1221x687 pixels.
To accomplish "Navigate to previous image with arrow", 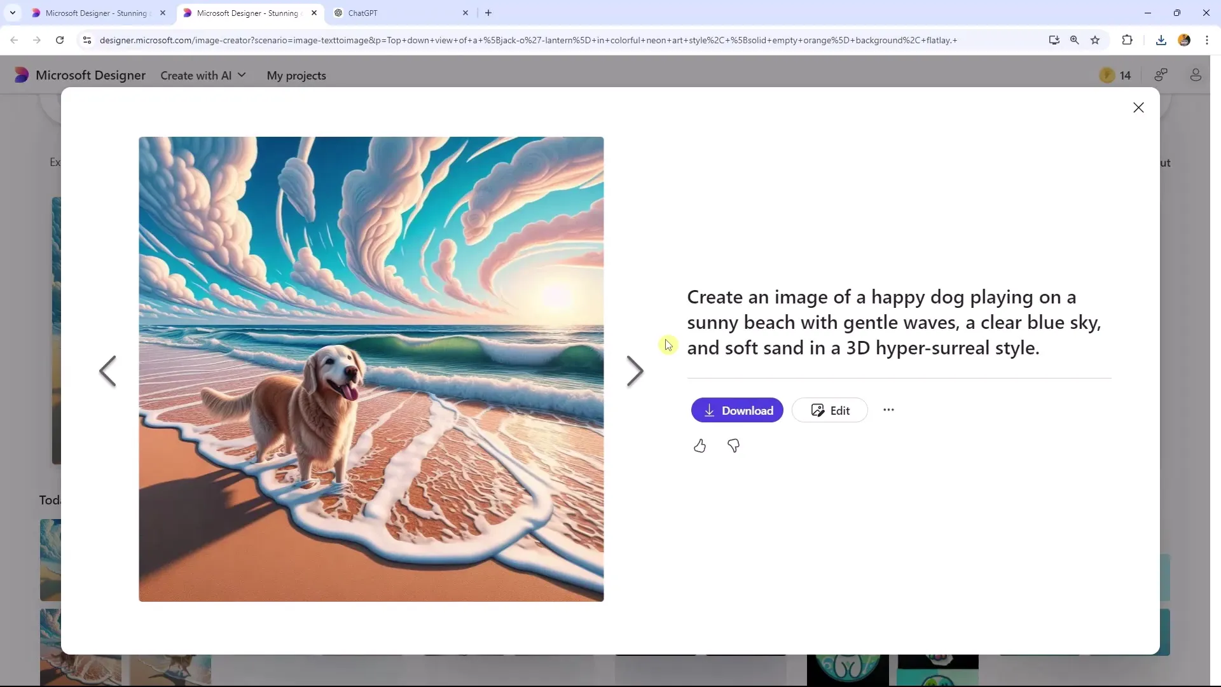I will 107,370.
